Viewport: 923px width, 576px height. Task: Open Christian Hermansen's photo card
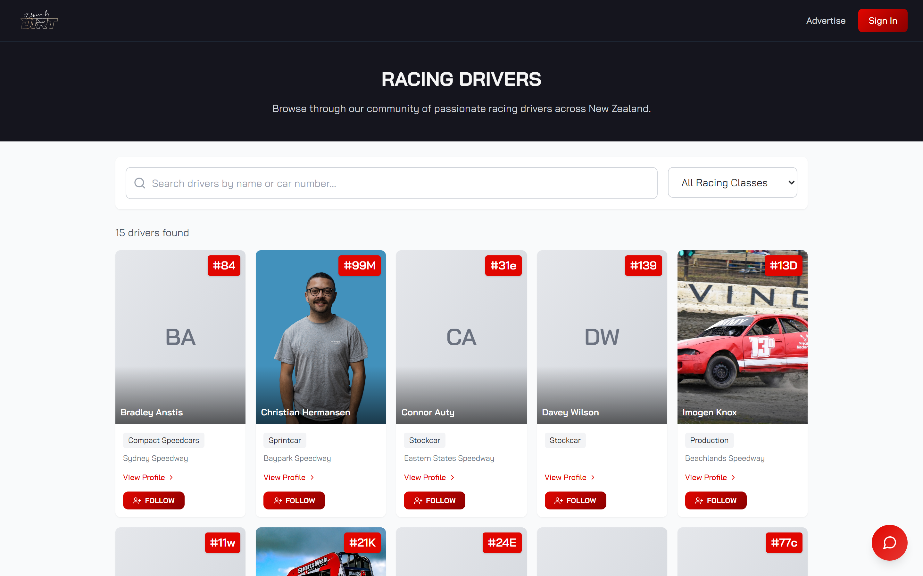(321, 337)
